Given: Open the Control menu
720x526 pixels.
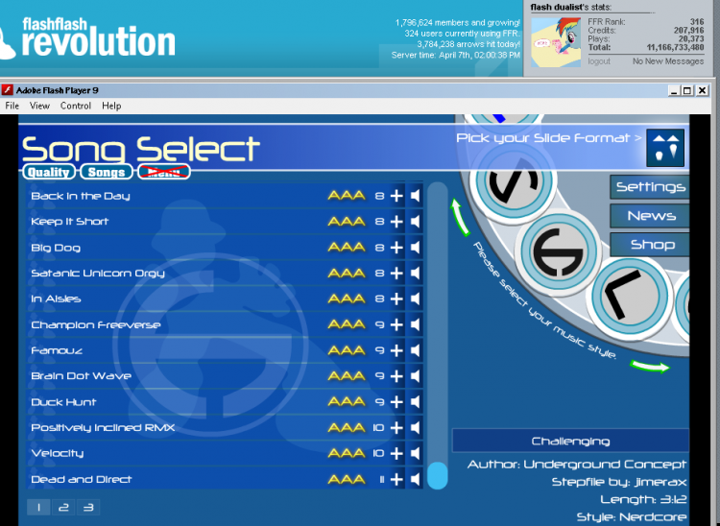Looking at the screenshot, I should pyautogui.click(x=76, y=106).
